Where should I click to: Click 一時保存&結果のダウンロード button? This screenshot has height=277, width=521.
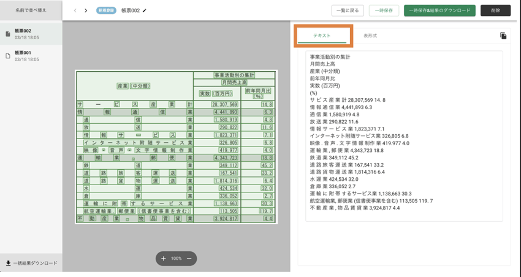coord(439,10)
